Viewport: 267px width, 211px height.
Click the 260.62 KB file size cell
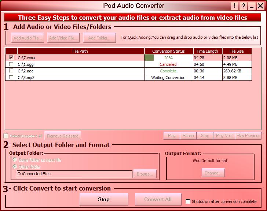[237, 71]
